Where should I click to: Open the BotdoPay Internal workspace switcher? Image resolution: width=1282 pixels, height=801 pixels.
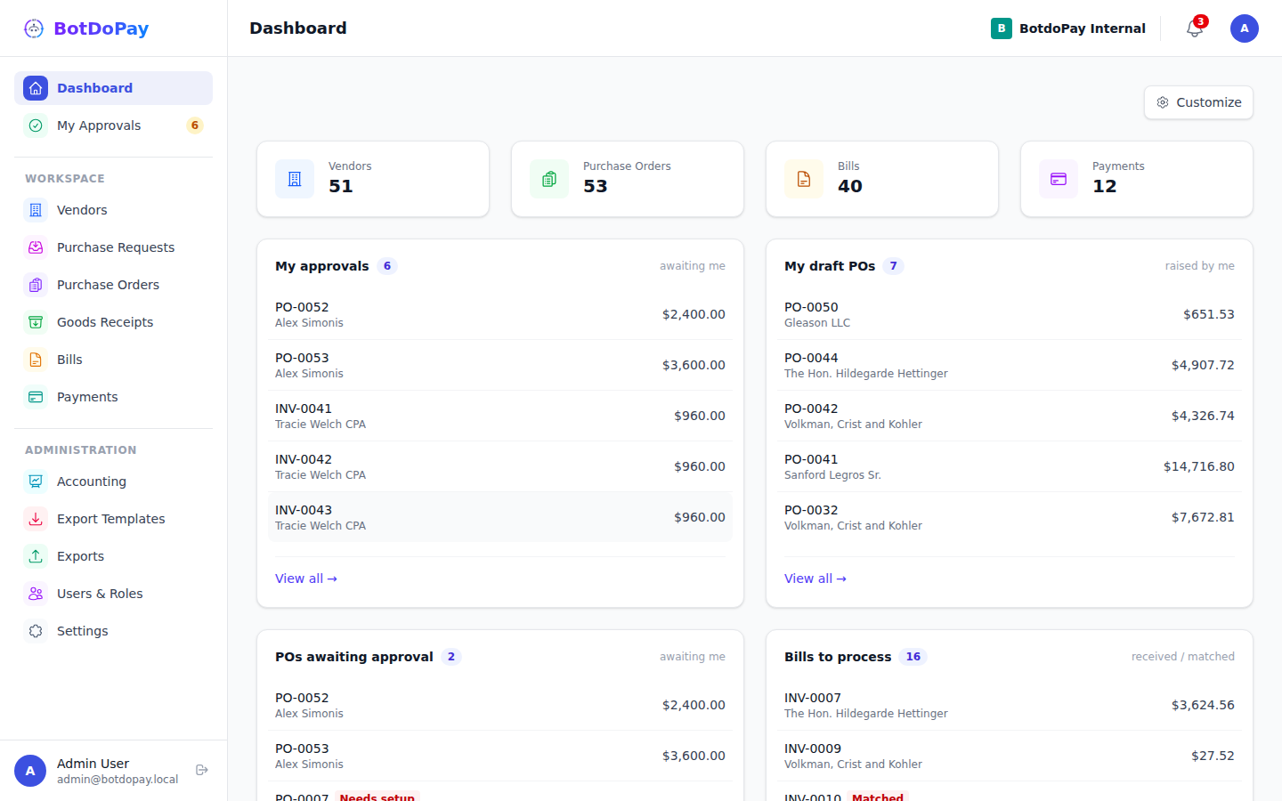point(1068,28)
